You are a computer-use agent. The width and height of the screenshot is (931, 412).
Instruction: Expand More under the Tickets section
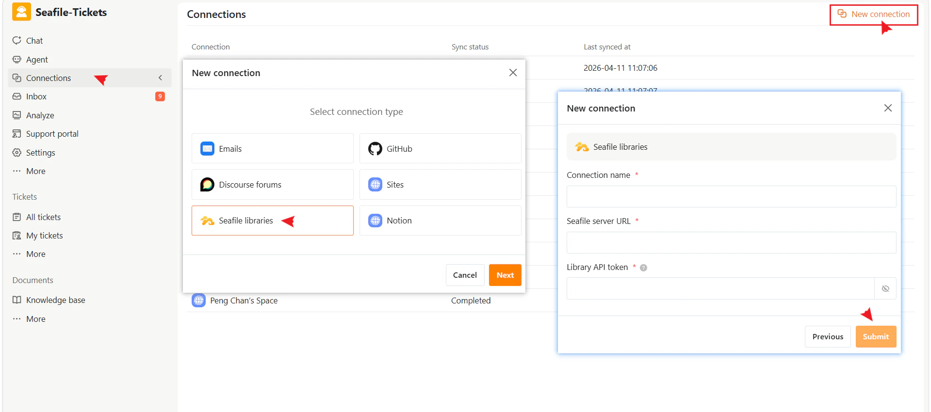click(x=36, y=254)
